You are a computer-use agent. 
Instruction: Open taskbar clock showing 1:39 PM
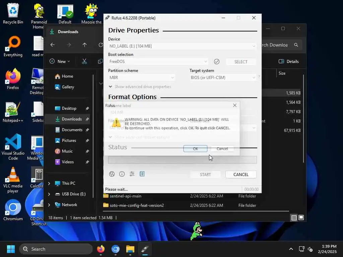327,249
